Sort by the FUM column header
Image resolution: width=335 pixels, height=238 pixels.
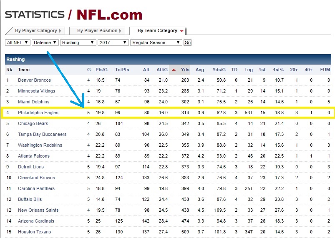point(325,70)
